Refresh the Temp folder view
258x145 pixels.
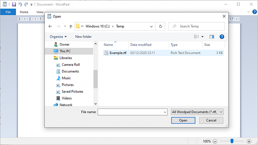pyautogui.click(x=160, y=27)
